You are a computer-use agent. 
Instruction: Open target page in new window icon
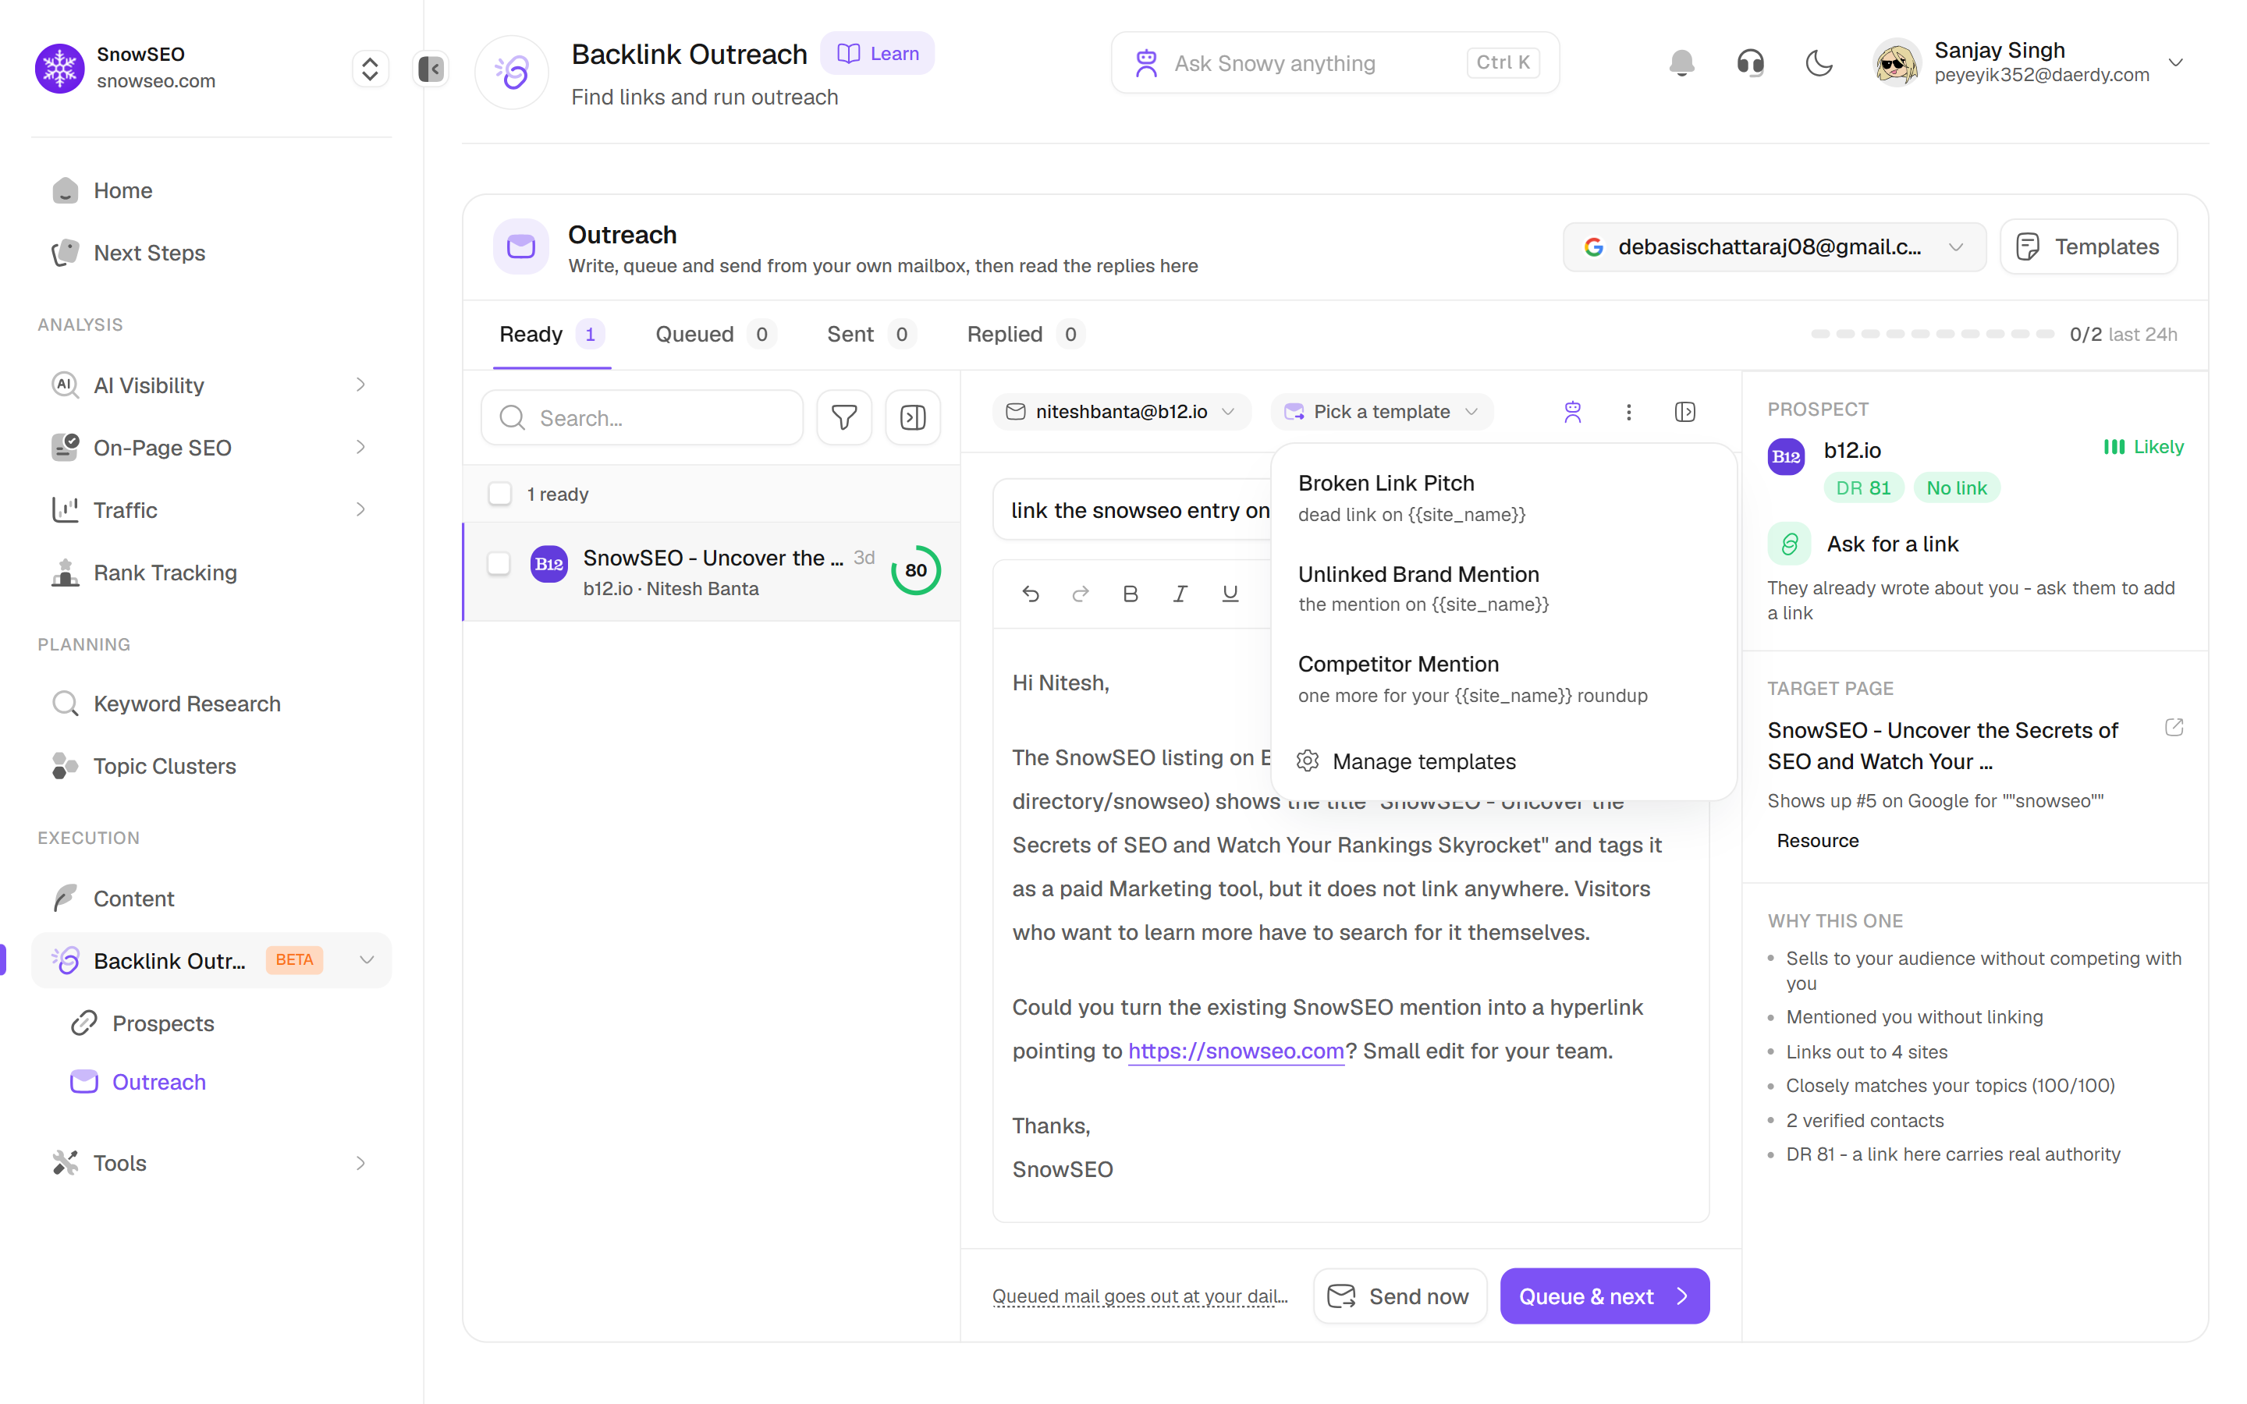2174,727
